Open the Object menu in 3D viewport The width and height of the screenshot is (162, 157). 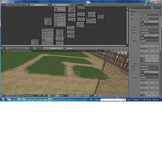(x=21, y=96)
